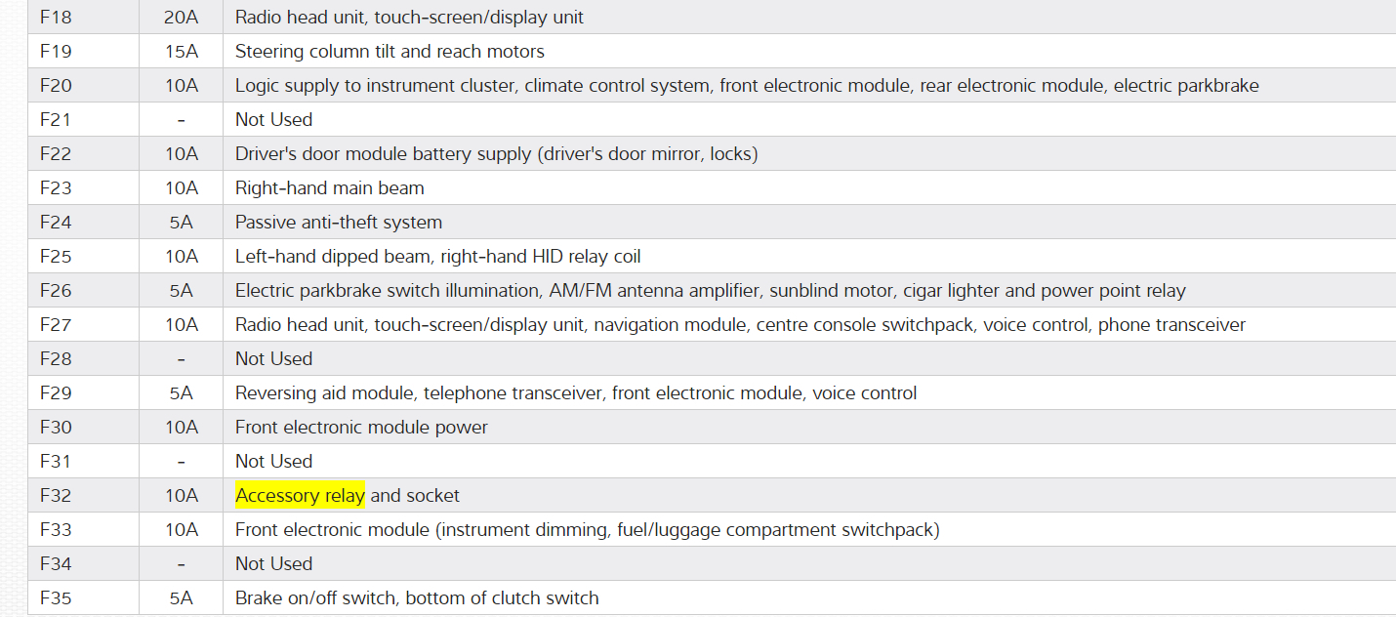Click "Right-hand main beam" in the F23 row

(x=329, y=188)
